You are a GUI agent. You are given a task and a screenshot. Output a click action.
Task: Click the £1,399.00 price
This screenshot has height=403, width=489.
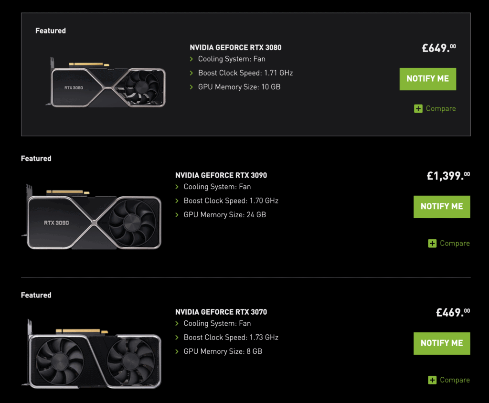(x=448, y=176)
